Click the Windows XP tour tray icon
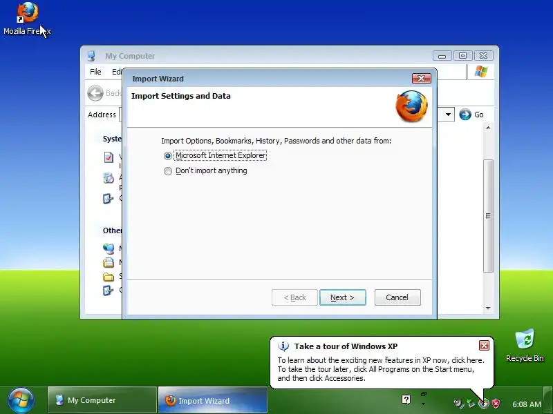The height and width of the screenshot is (414, 553). [x=485, y=404]
